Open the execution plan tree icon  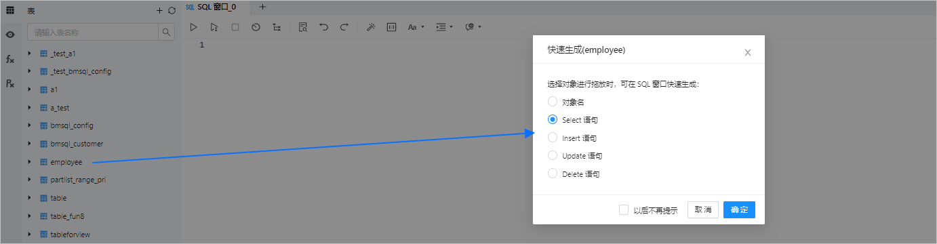pyautogui.click(x=277, y=27)
